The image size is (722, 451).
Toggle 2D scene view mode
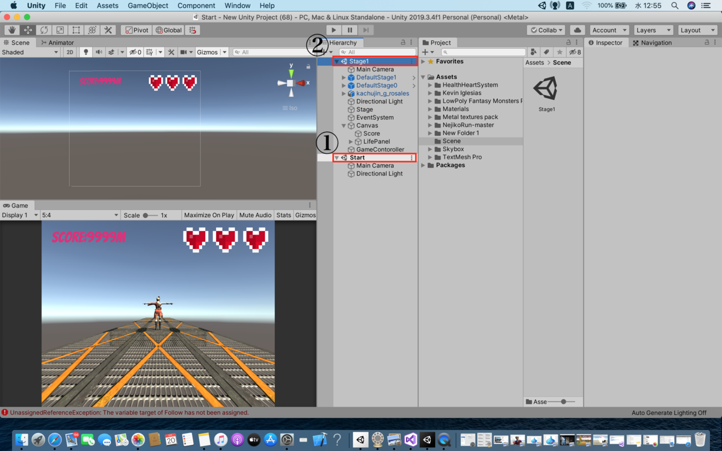[70, 52]
